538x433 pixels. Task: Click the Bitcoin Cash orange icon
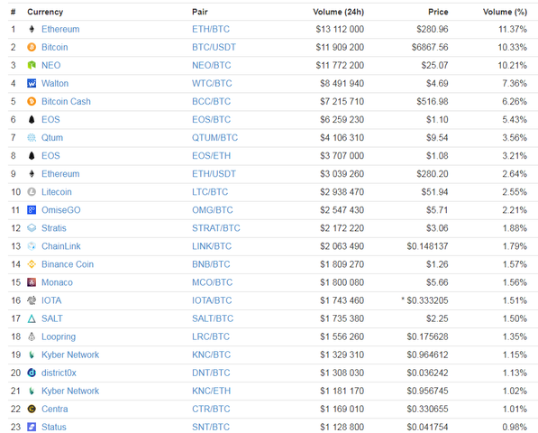[32, 101]
